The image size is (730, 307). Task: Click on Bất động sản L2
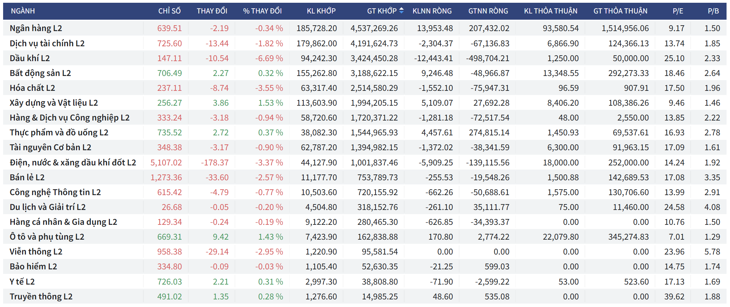(x=40, y=73)
